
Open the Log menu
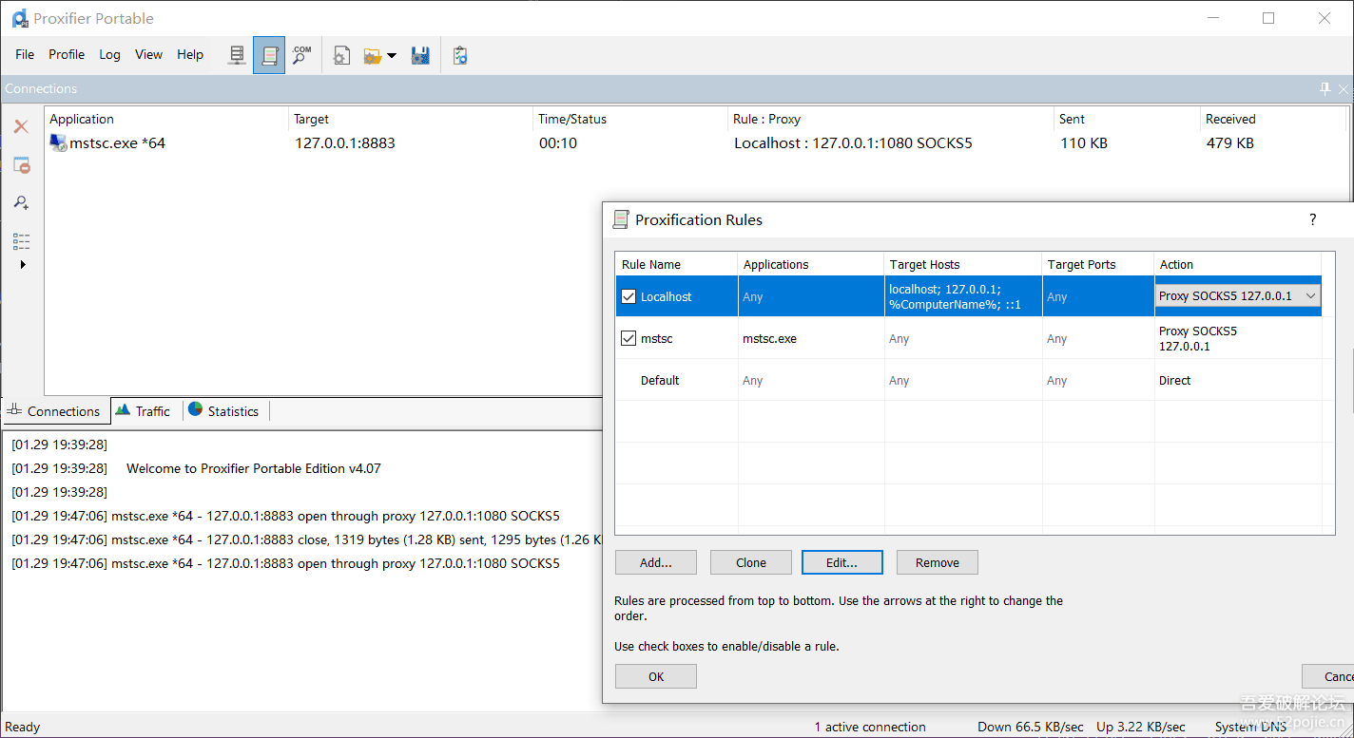coord(110,54)
